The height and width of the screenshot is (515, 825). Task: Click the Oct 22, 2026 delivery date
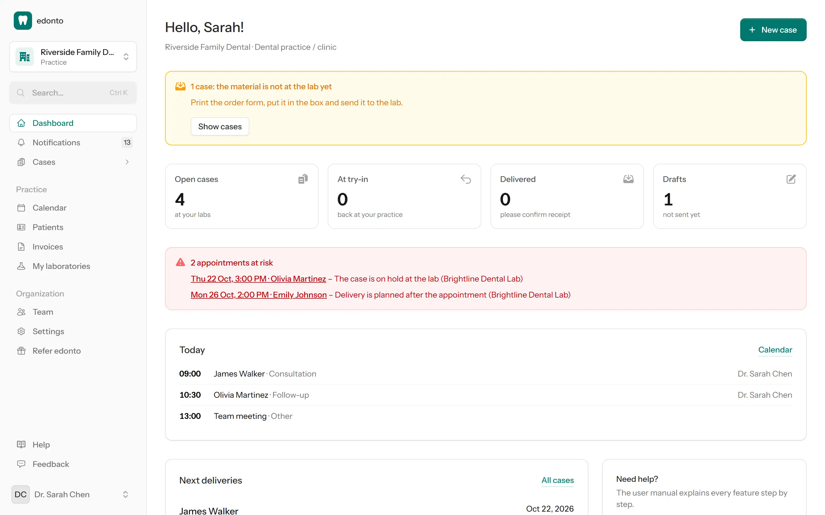pyautogui.click(x=549, y=508)
